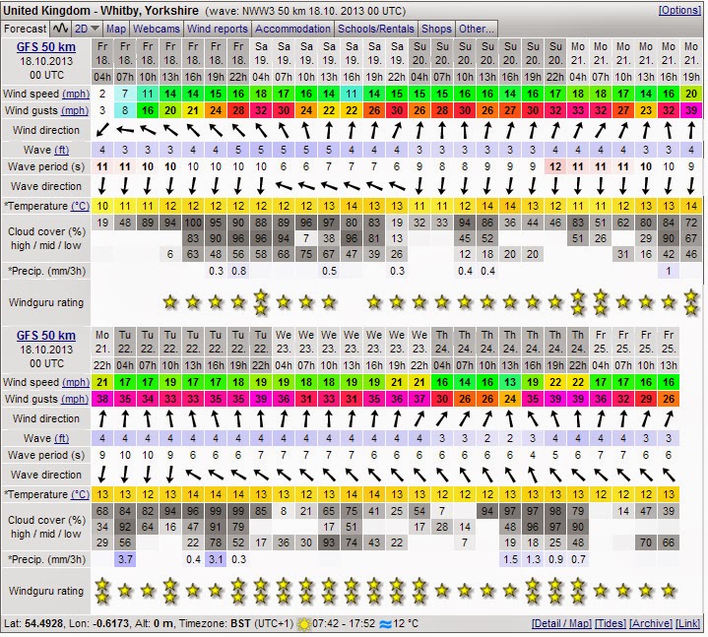The width and height of the screenshot is (708, 637).
Task: Open the [Archive] link
Action: coord(651,623)
